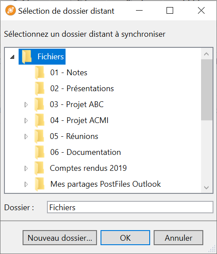Click the folder icon beside 04 - Projet ACMI

click(x=39, y=120)
